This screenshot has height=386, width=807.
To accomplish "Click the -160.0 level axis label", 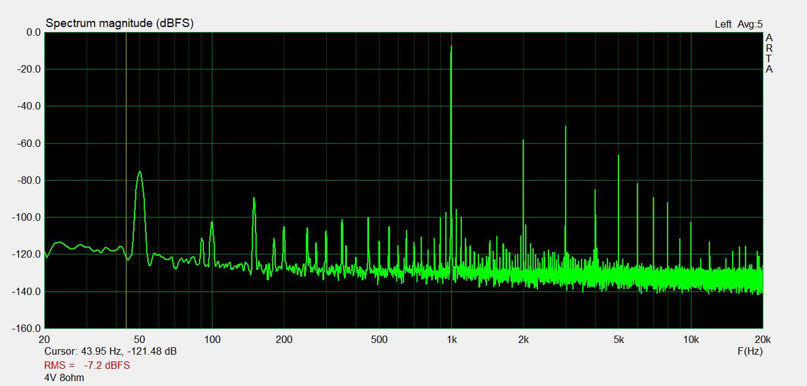I will [27, 328].
